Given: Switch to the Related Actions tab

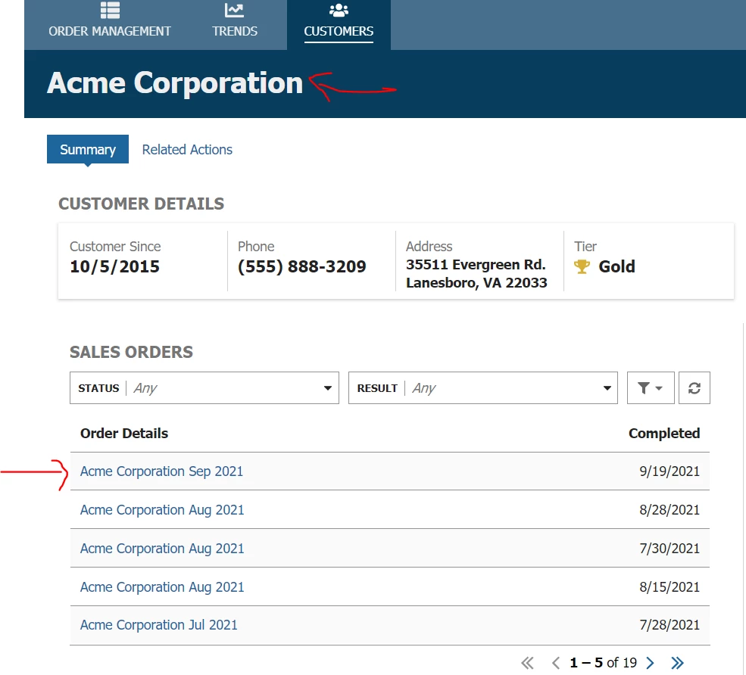Looking at the screenshot, I should [187, 149].
